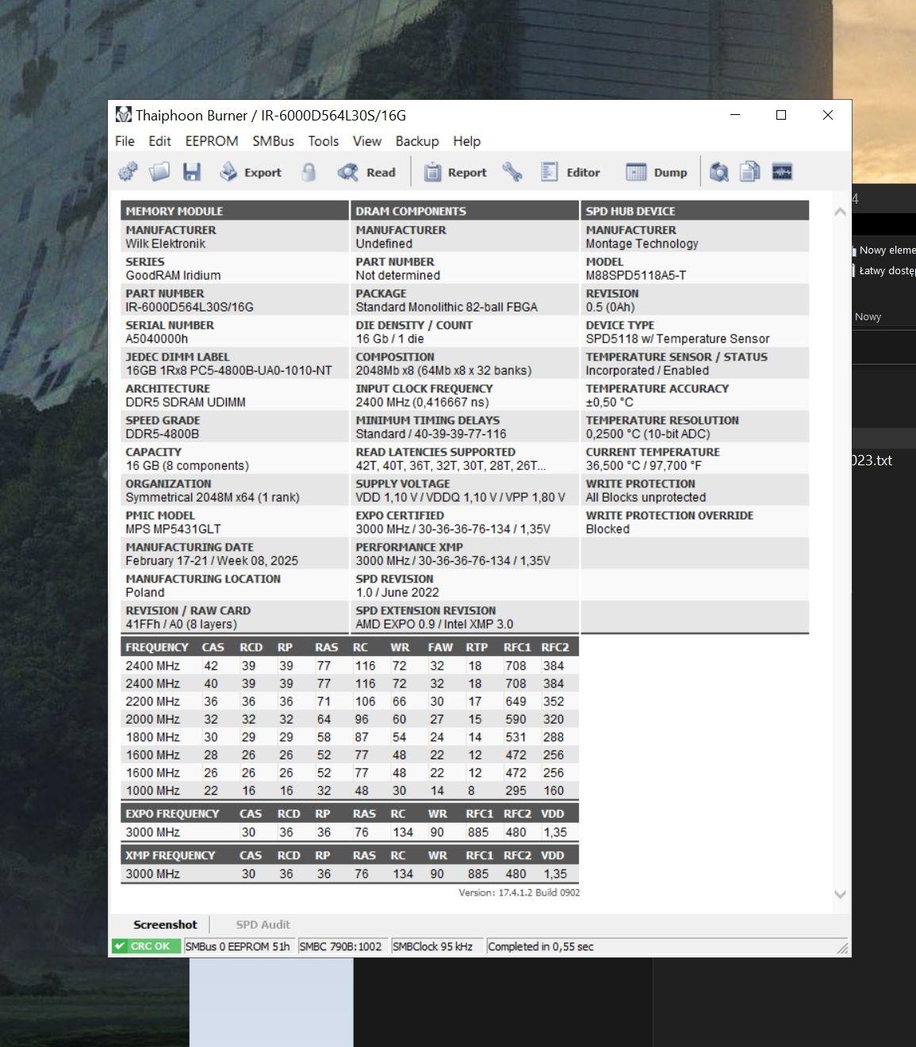Click the scroll down arrow in report pane
Screen dimensions: 916x1047
[840, 894]
